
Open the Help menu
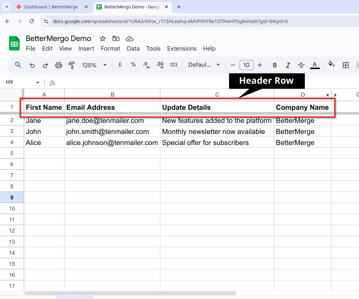pos(209,49)
